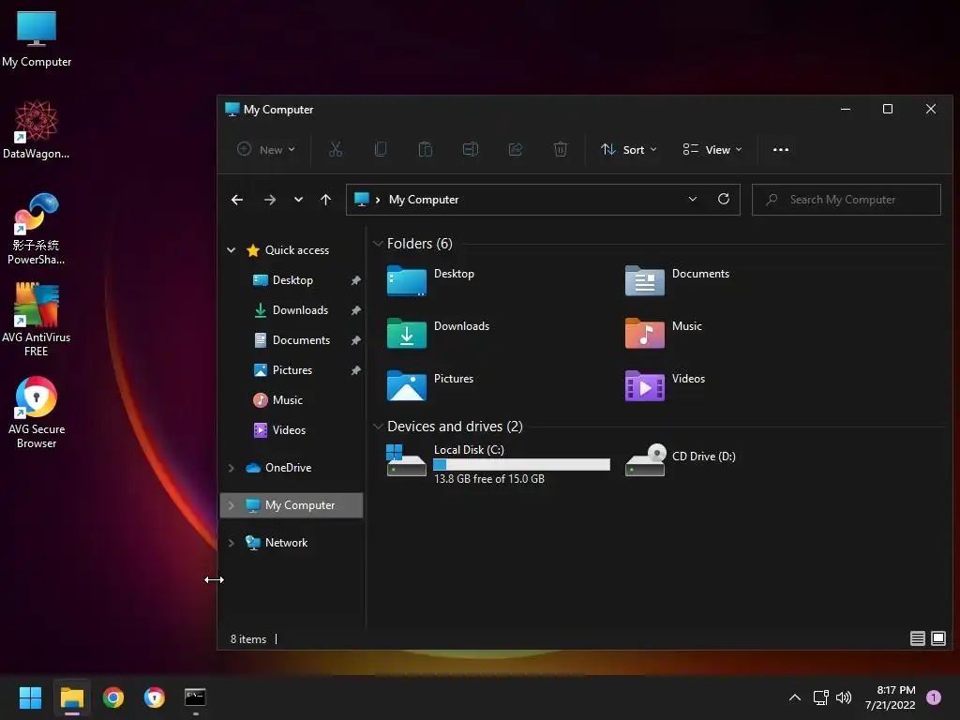Select the Videos folder in main pane
The width and height of the screenshot is (960, 720).
click(665, 386)
